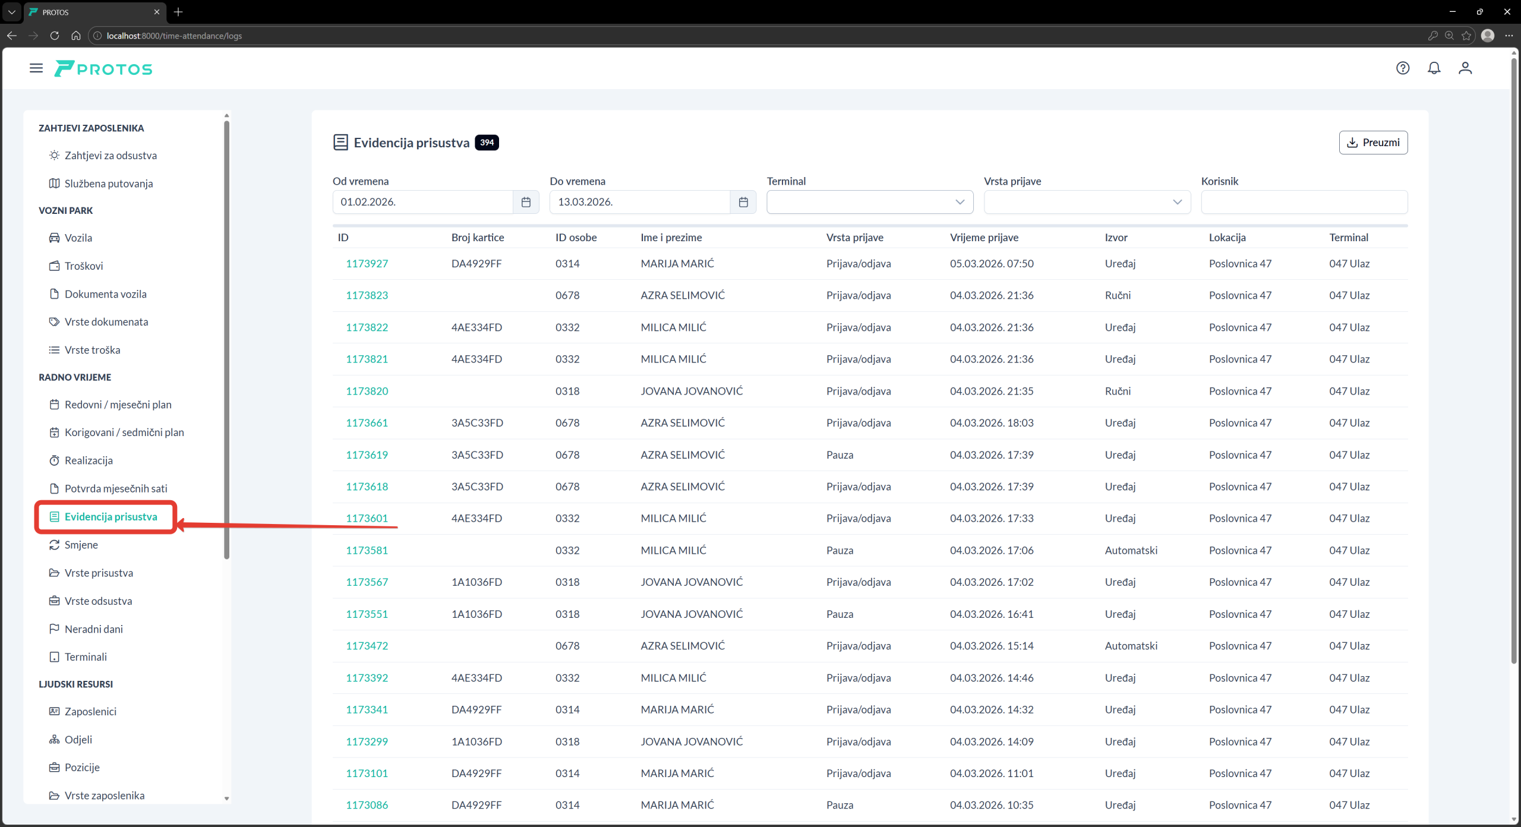The image size is (1521, 827).
Task: Go to Smjene in sidebar
Action: point(81,545)
